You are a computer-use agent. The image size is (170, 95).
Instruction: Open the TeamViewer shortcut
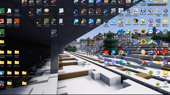pos(151,31)
